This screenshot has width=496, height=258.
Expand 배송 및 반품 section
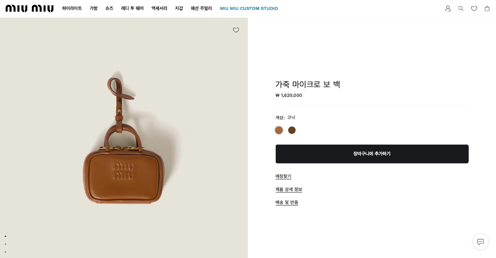click(287, 202)
